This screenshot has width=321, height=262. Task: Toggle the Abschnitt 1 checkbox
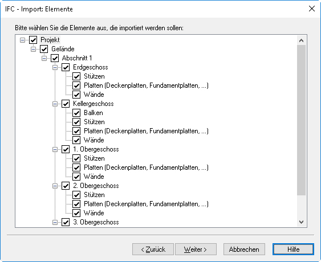coord(55,58)
